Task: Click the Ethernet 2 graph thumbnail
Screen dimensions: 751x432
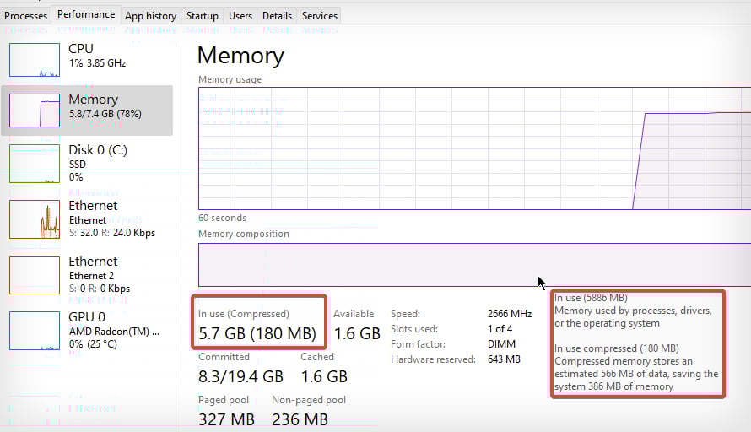Action: [35, 275]
